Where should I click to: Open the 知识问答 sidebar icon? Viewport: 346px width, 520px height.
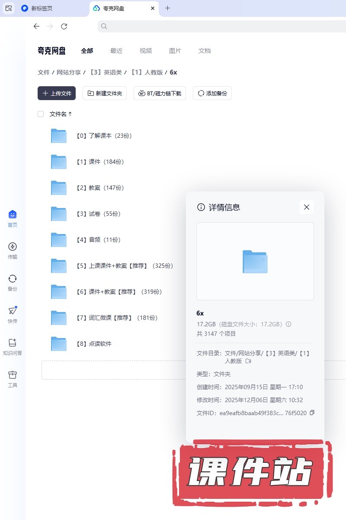12,343
